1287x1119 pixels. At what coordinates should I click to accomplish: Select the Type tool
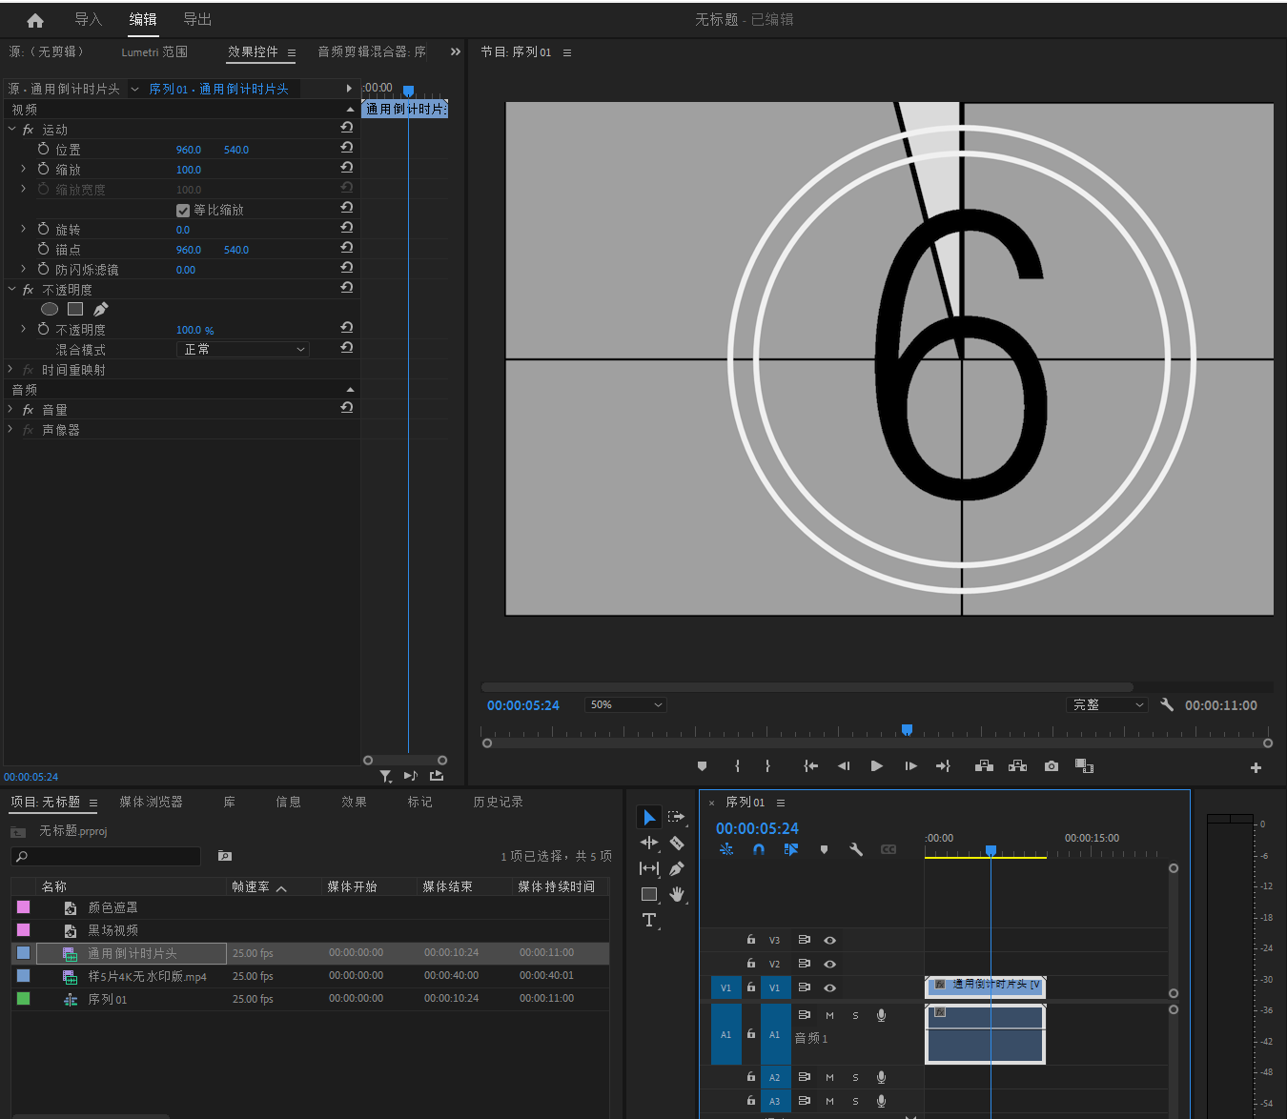(649, 920)
